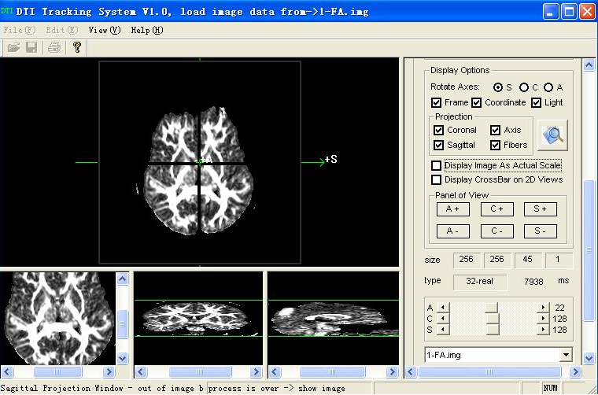Open the Help menu

click(146, 30)
